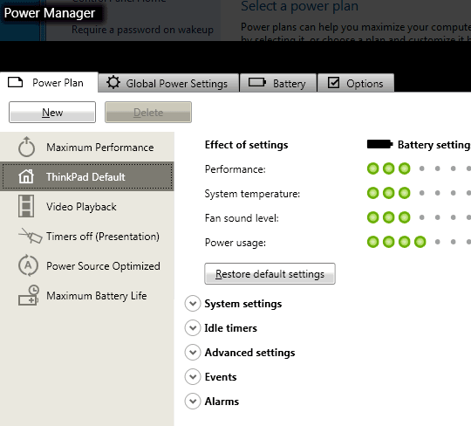Image resolution: width=471 pixels, height=426 pixels.
Task: Click the Video Playback film strip icon
Action: pos(26,206)
